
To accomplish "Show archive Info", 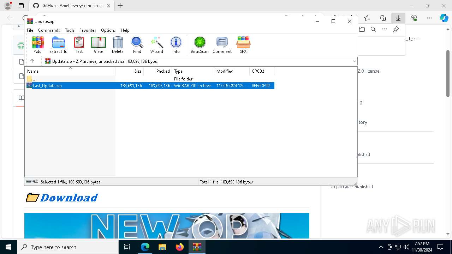I will pyautogui.click(x=176, y=45).
